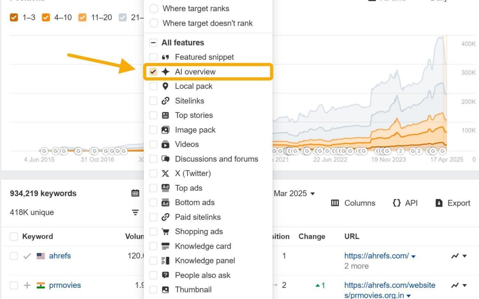Choose Knowledge panel in features list
Viewport: 479px width, 299px height.
[205, 260]
